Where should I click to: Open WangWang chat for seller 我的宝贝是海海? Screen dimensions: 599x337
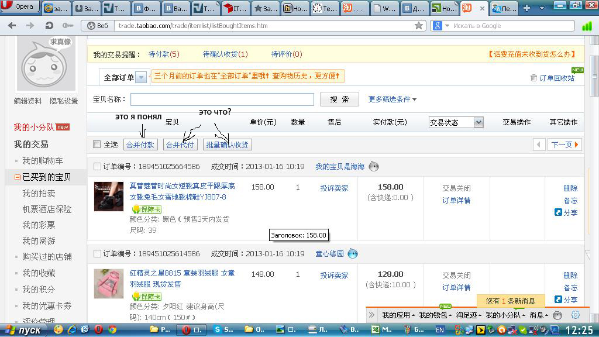(x=374, y=167)
